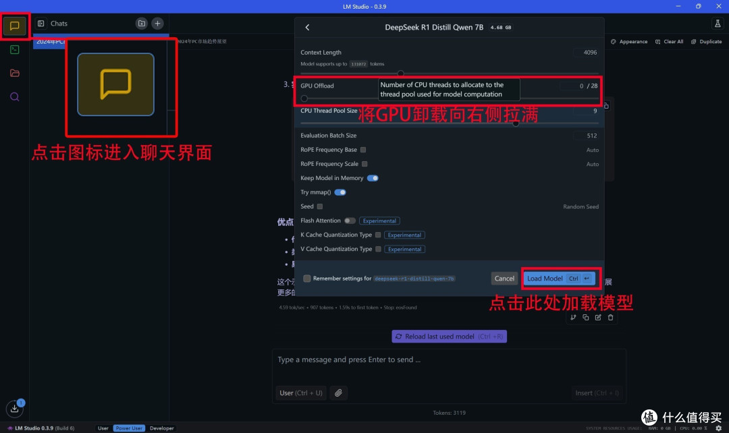Click the GPU Offload slider handle
Image resolution: width=729 pixels, height=433 pixels.
point(304,98)
